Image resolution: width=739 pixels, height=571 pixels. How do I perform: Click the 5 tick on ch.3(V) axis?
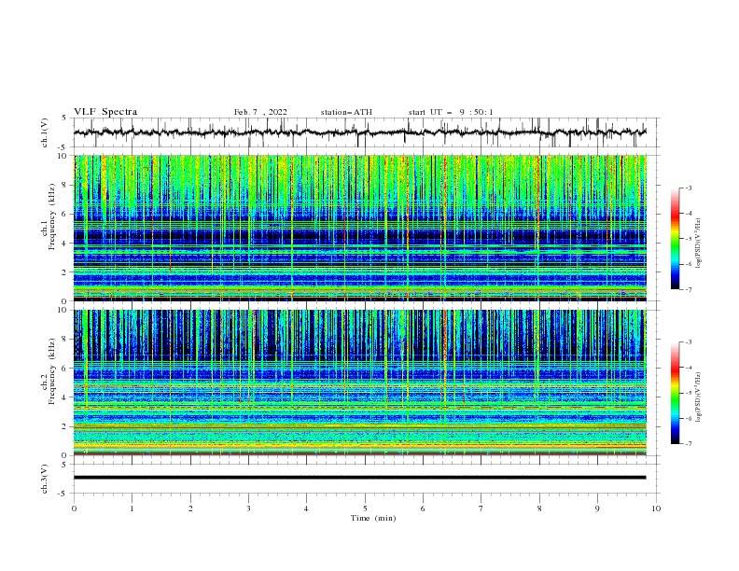pos(64,465)
